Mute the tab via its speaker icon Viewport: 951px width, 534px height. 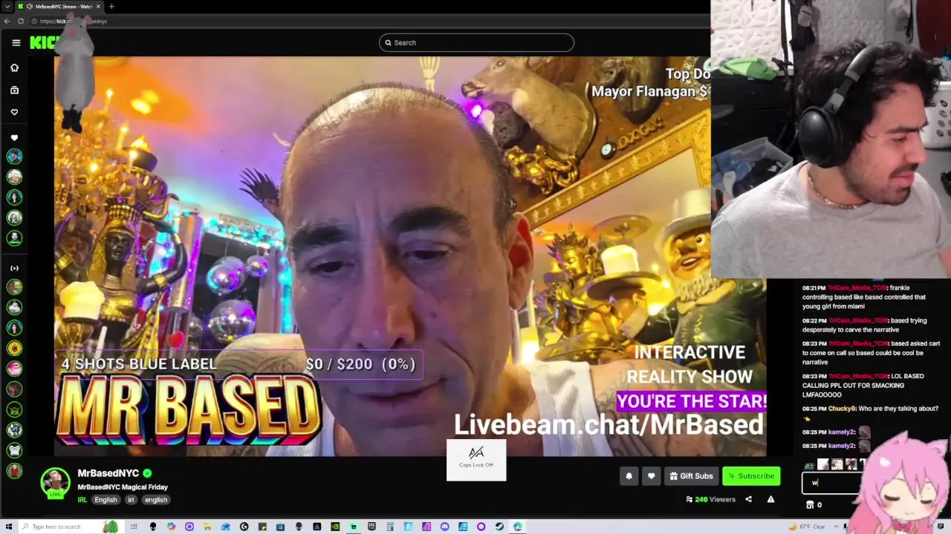point(29,7)
